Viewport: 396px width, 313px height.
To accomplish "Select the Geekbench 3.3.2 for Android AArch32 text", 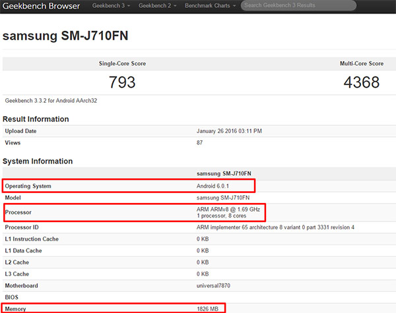I will pos(51,101).
